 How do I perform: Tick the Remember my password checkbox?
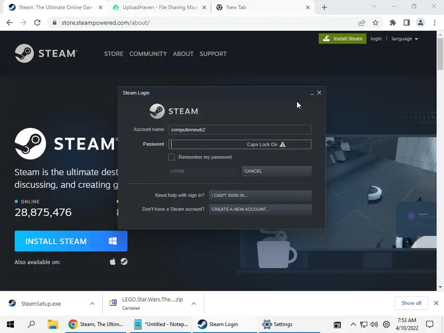click(x=171, y=157)
